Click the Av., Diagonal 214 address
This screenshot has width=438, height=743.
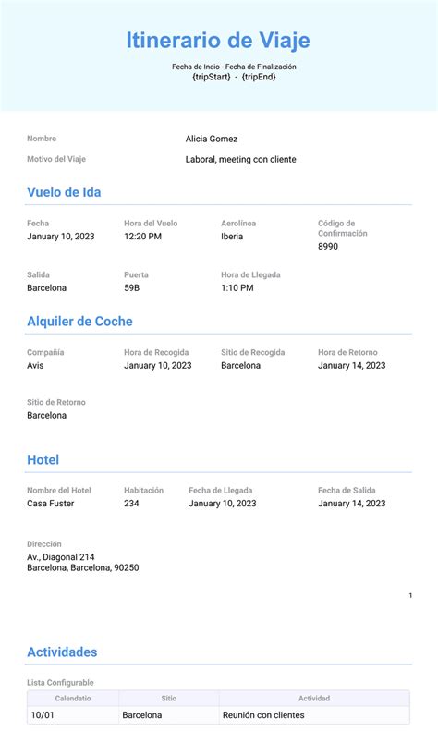pyautogui.click(x=61, y=557)
